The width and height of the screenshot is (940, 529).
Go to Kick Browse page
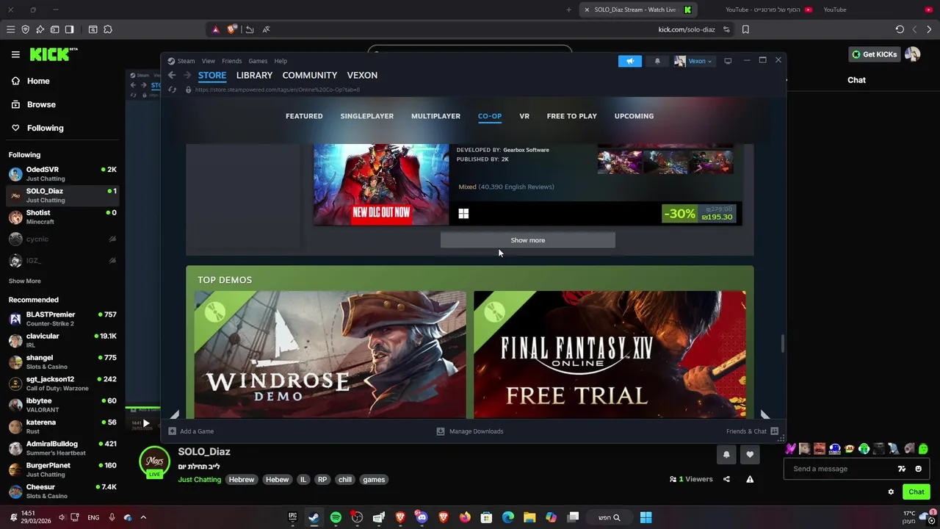tap(42, 104)
